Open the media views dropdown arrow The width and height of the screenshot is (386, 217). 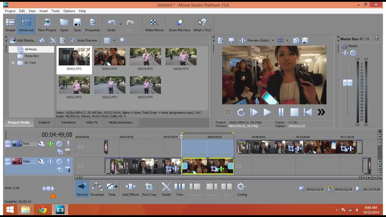coord(114,40)
